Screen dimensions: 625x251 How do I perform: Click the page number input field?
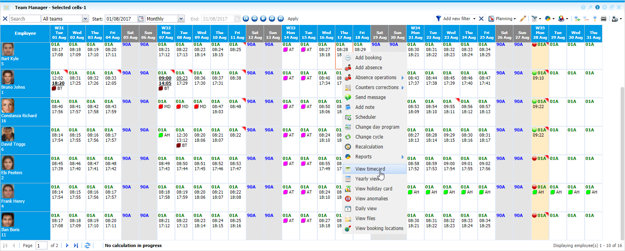pos(41,245)
